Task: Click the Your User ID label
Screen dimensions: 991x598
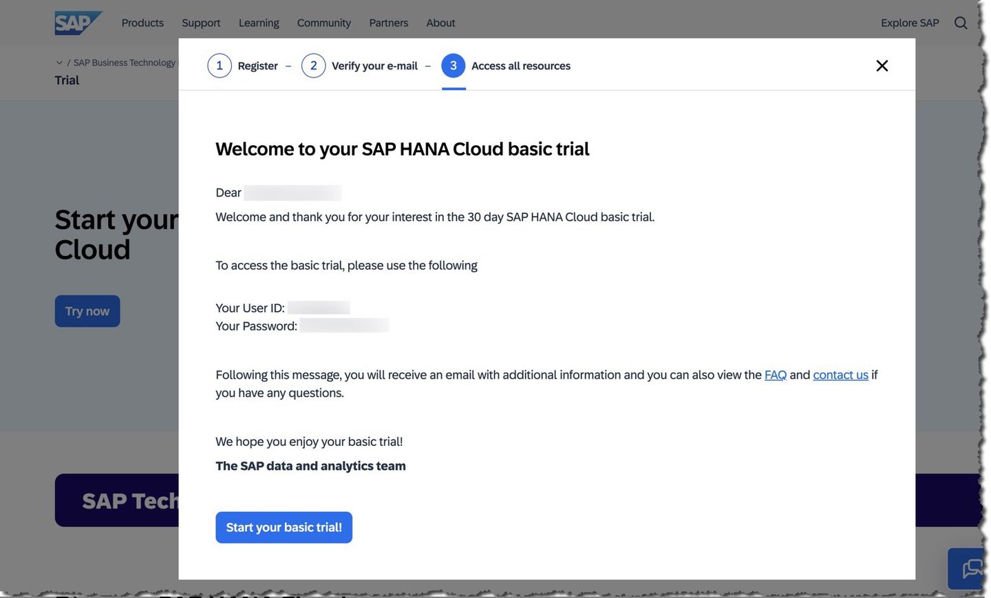Action: click(250, 308)
